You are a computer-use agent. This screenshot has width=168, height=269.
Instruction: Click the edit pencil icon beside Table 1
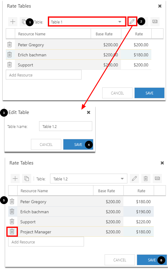click(132, 21)
